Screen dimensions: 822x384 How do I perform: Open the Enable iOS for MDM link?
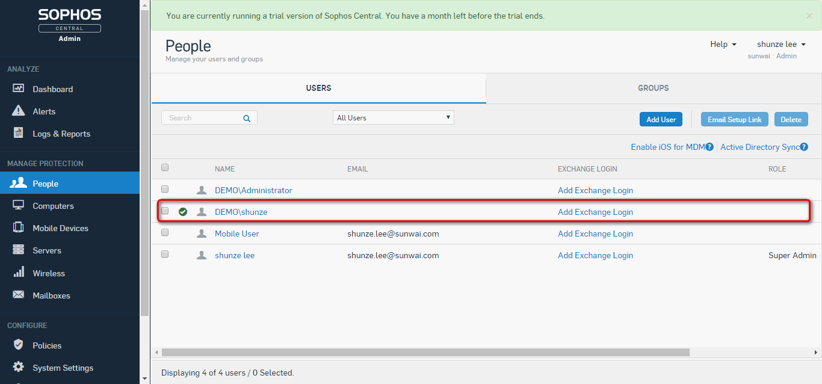click(x=667, y=147)
